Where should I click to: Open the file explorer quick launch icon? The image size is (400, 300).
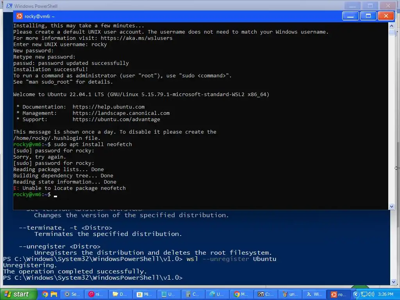click(x=54, y=294)
